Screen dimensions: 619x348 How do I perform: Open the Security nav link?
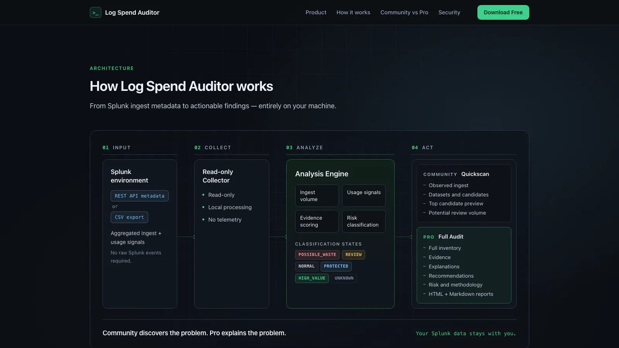point(449,12)
